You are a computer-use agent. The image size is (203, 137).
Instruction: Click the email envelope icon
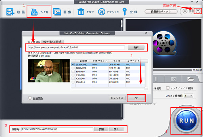click(x=191, y=11)
